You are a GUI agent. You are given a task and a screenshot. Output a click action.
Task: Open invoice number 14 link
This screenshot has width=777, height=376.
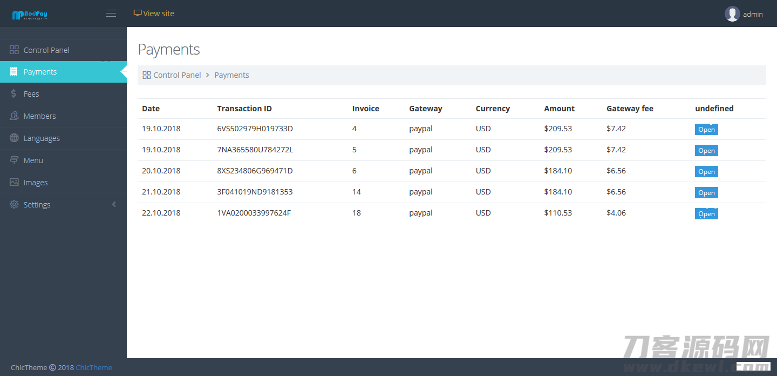(356, 192)
